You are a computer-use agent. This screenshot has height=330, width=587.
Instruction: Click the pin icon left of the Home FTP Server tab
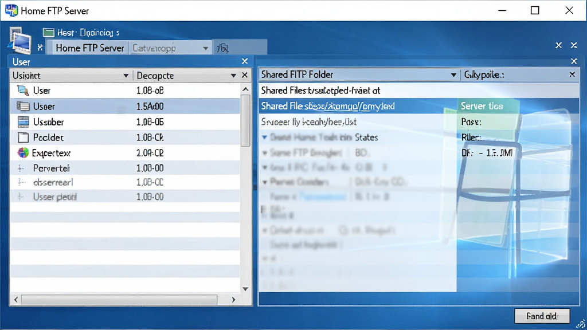click(x=40, y=48)
